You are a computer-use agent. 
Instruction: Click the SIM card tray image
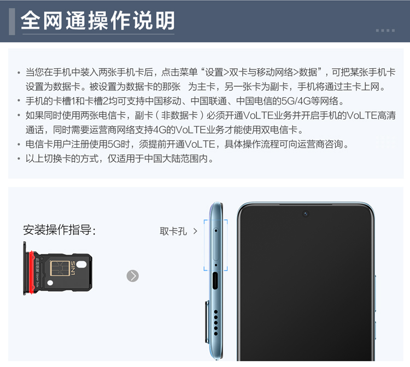tap(57, 268)
